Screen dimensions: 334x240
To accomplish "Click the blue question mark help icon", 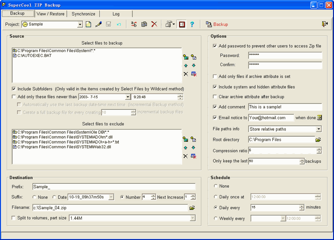I will 192,24.
